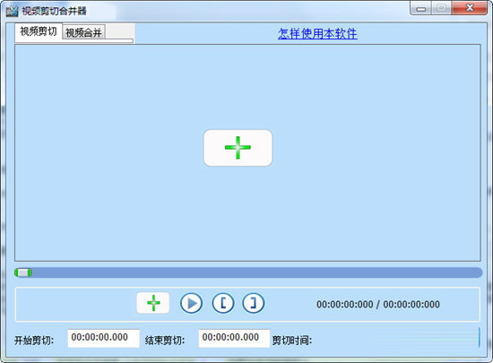Switch to the 视频合并 tab
The width and height of the screenshot is (493, 363).
tap(83, 32)
